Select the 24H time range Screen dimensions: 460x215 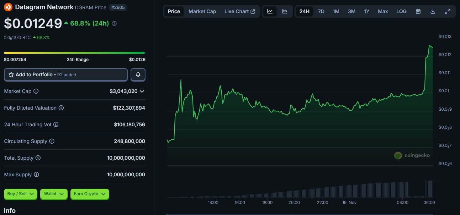304,11
